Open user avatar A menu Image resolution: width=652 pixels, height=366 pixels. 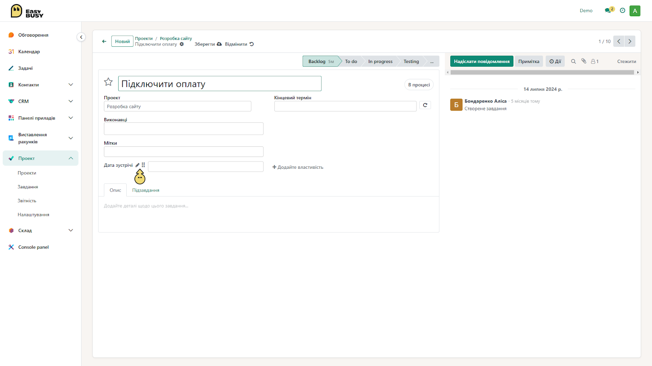[x=635, y=11]
